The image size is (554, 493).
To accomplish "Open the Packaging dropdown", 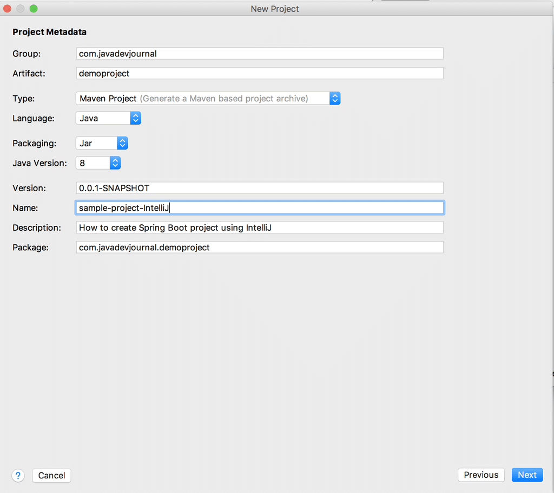I will (x=101, y=144).
